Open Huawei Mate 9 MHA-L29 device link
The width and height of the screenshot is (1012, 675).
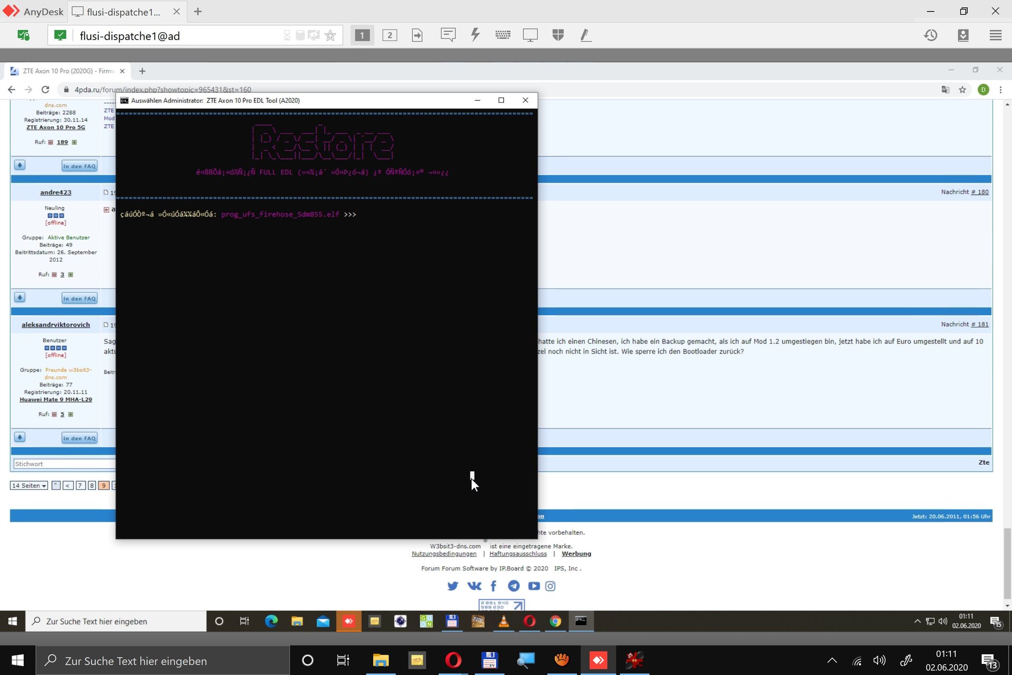56,400
